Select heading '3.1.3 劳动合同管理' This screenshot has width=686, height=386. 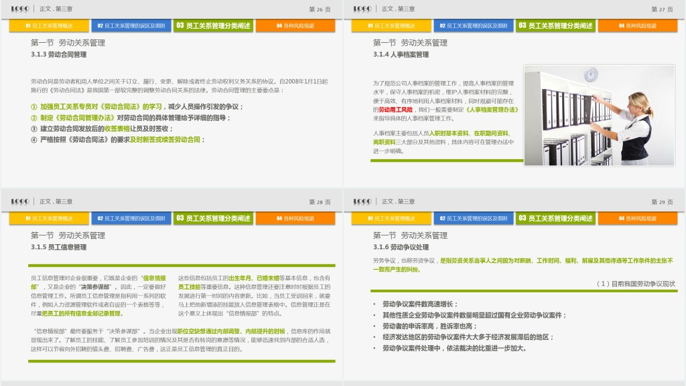point(59,55)
